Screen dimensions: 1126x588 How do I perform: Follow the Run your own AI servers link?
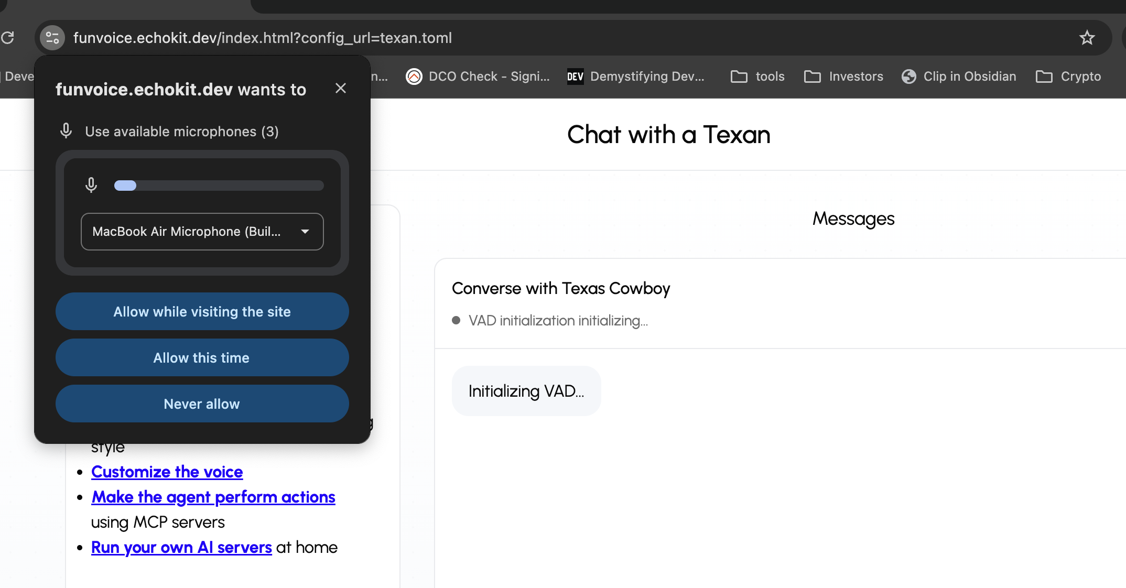coord(181,547)
